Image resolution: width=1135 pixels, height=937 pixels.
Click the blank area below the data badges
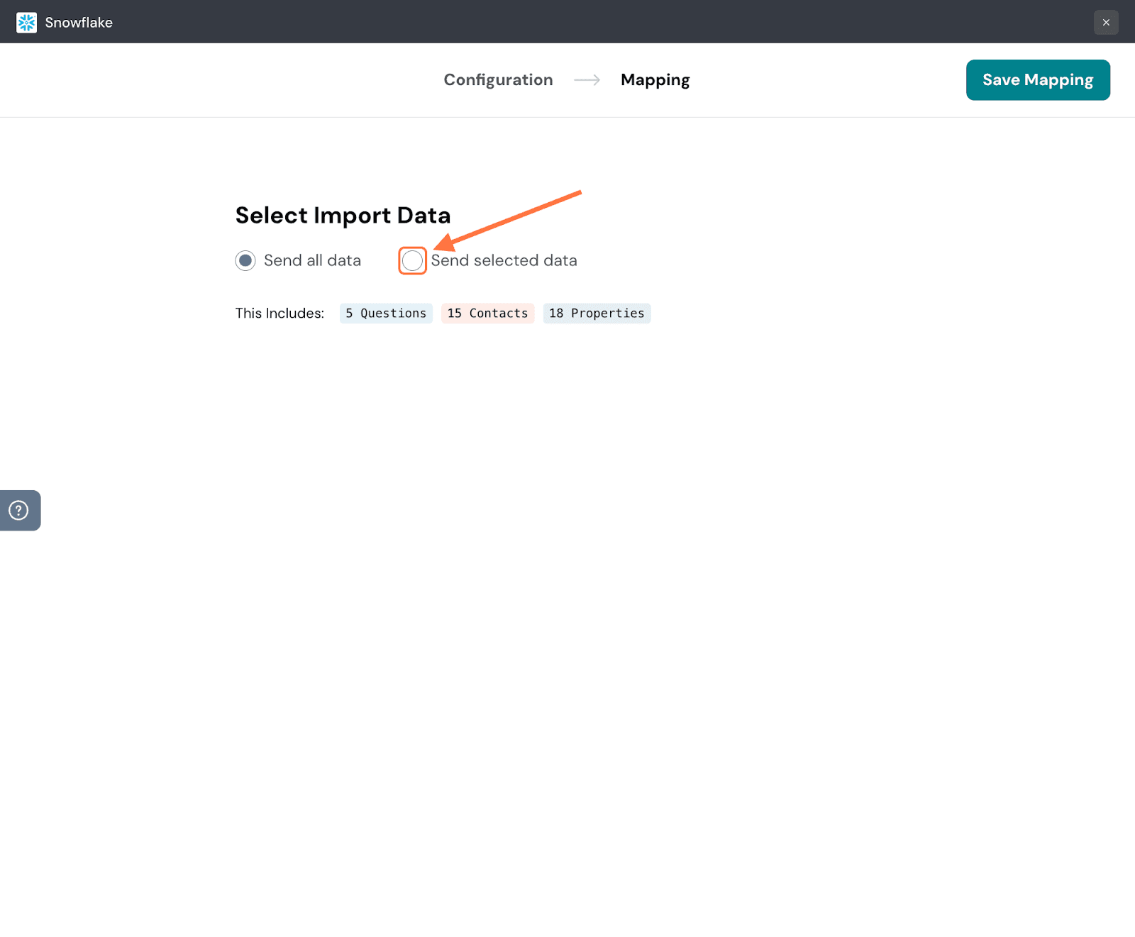tap(567, 567)
